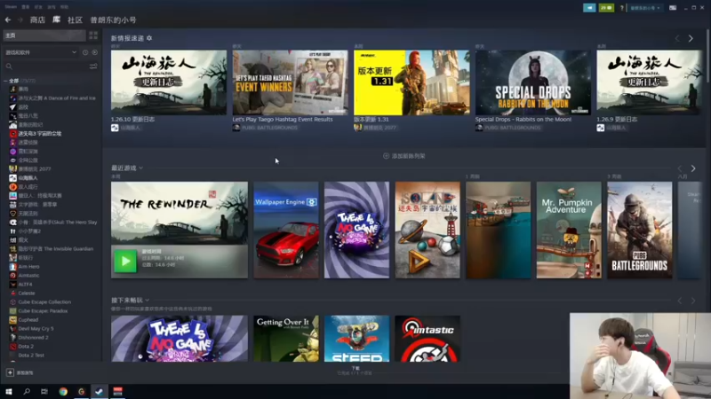The width and height of the screenshot is (711, 399).
Task: Toggle the recent activity clock sort icon
Action: 85,52
